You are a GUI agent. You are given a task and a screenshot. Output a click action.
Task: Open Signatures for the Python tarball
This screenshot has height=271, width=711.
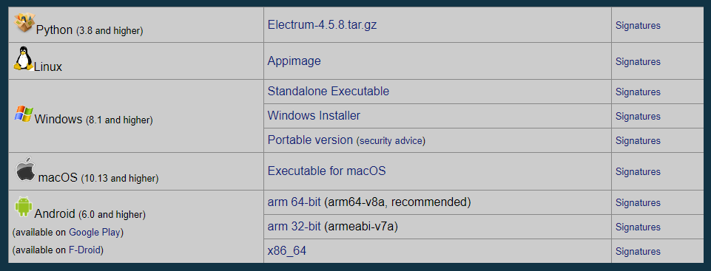point(638,25)
